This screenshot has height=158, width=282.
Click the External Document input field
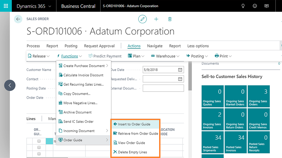click(x=163, y=88)
